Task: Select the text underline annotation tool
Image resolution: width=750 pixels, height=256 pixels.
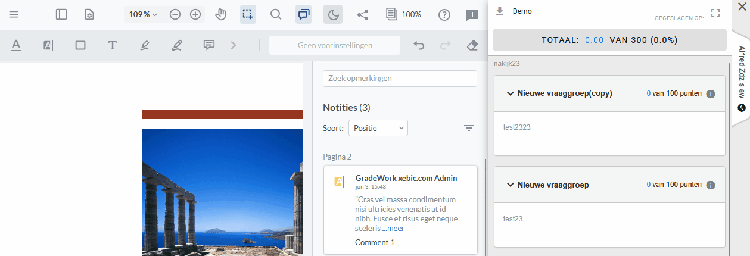Action: [x=16, y=45]
